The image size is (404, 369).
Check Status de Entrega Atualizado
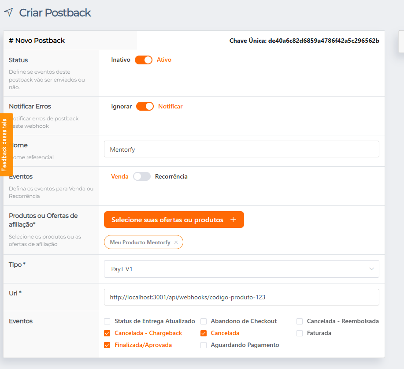[x=107, y=321]
